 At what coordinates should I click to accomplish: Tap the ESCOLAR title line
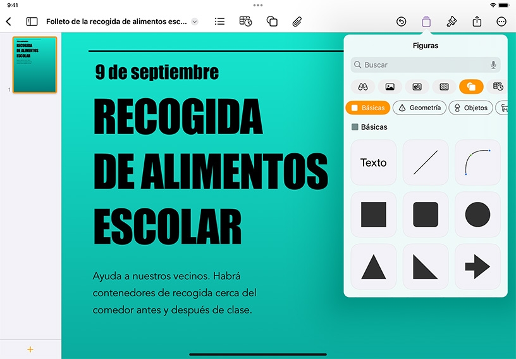pos(168,227)
